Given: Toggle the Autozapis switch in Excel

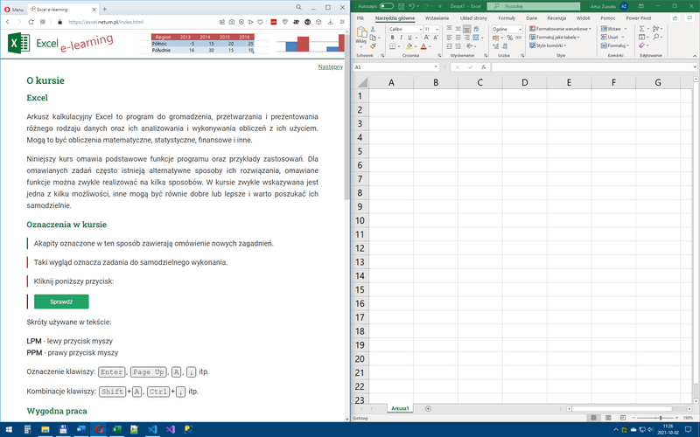Looking at the screenshot, I should coord(386,6).
